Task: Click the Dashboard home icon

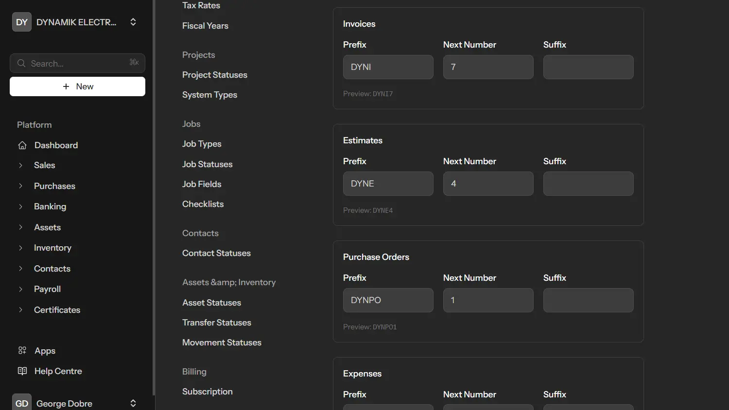Action: pos(22,145)
